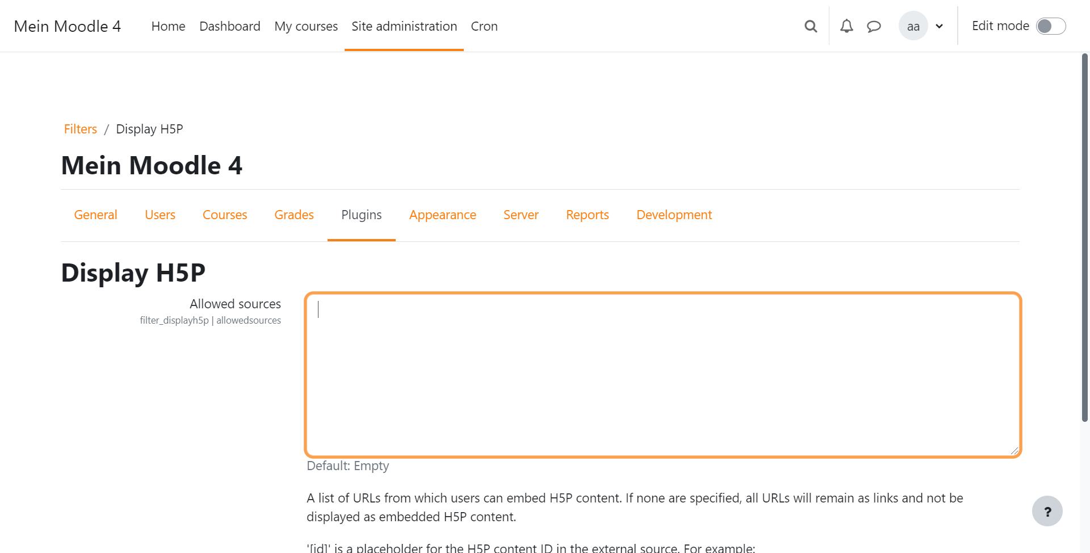Expand the user menu dropdown arrow
This screenshot has height=553, width=1090.
(x=940, y=26)
